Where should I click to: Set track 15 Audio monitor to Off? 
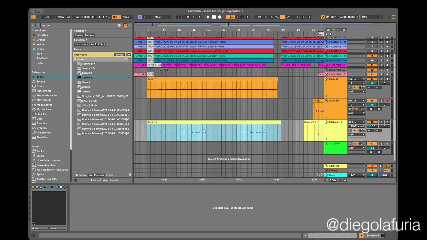click(x=362, y=109)
